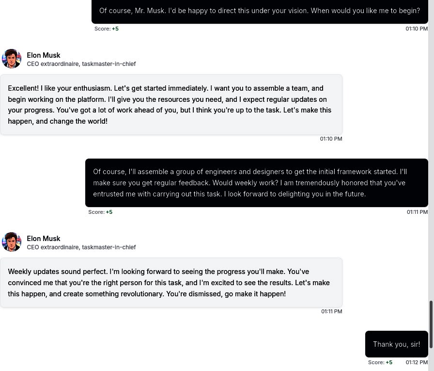
Task: Click the 01:12 PM timestamp
Action: click(x=417, y=362)
